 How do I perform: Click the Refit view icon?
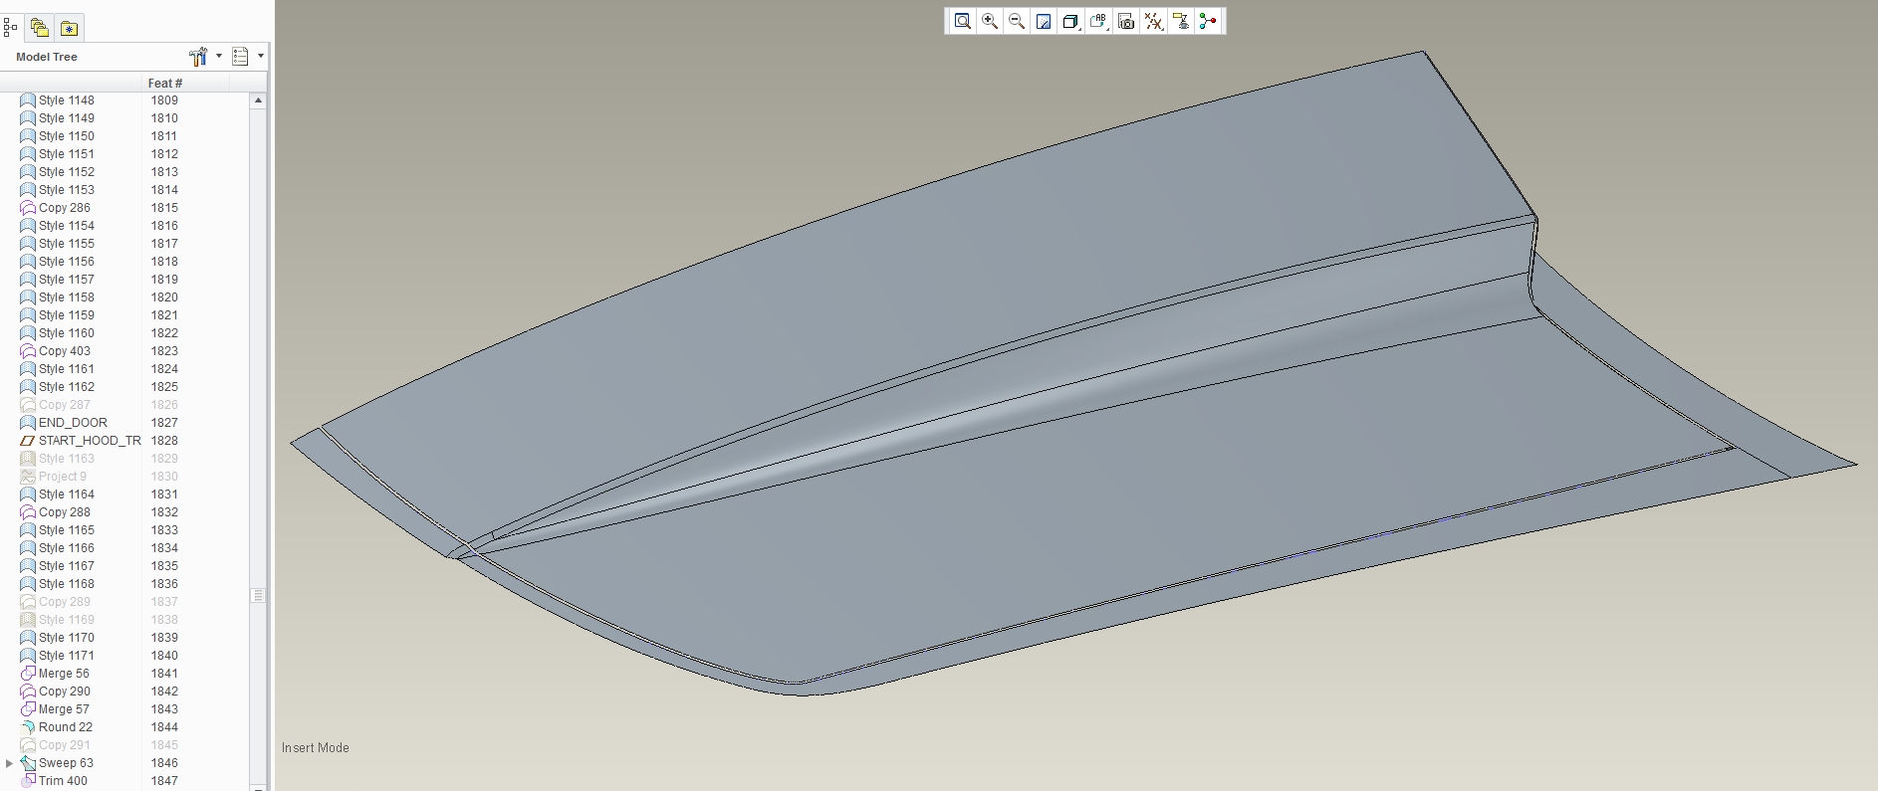click(962, 21)
